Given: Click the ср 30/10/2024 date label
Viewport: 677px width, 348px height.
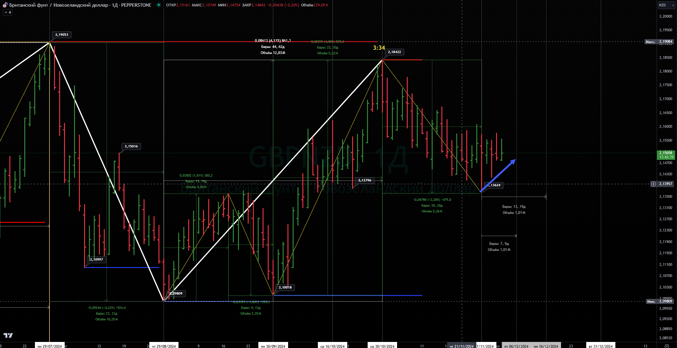Looking at the screenshot, I should [x=382, y=346].
